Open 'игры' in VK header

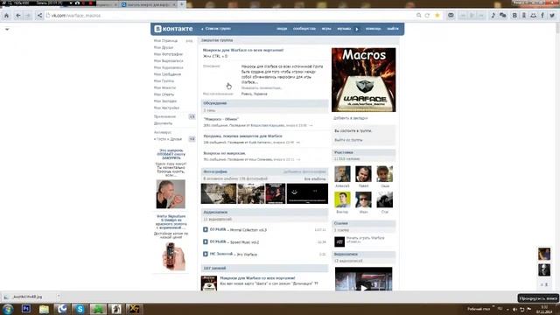pyautogui.click(x=326, y=29)
